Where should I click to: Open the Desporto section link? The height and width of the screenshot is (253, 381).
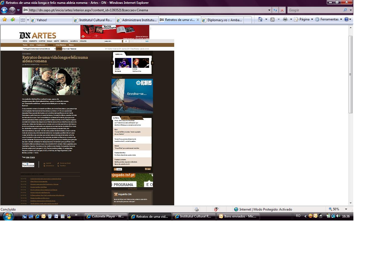33,41
